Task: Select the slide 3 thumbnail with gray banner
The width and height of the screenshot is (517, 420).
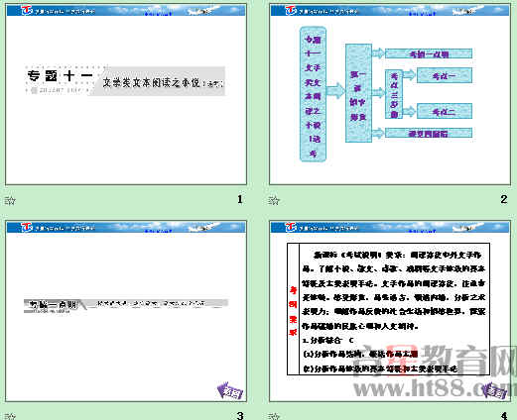Action: [126, 311]
